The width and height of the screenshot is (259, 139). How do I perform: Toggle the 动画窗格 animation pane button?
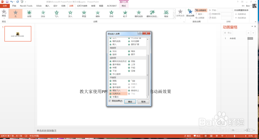pos(201,10)
